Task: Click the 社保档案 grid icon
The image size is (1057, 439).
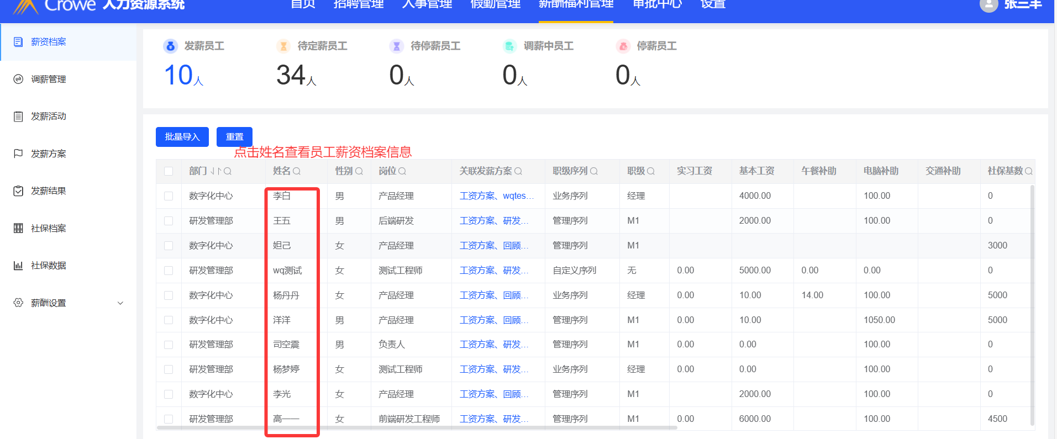Action: [x=18, y=228]
